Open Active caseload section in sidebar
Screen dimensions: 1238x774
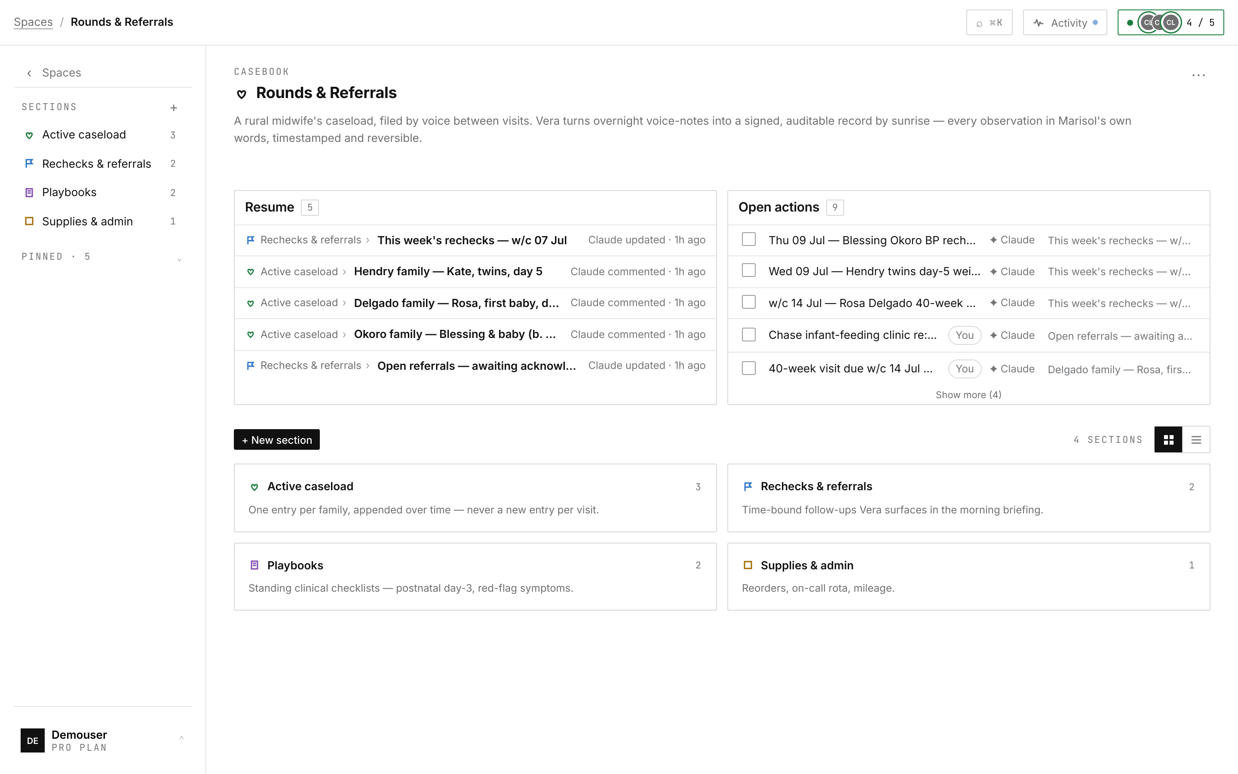102,135
